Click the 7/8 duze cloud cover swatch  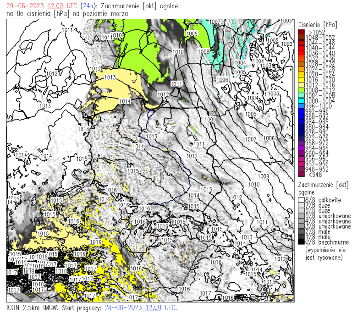301,205
